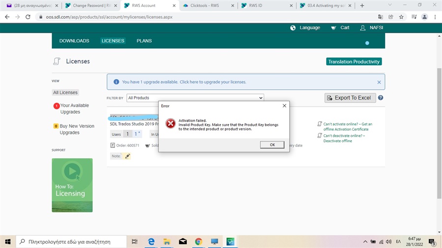
Task: Click Export To Excel button
Action: click(350, 98)
